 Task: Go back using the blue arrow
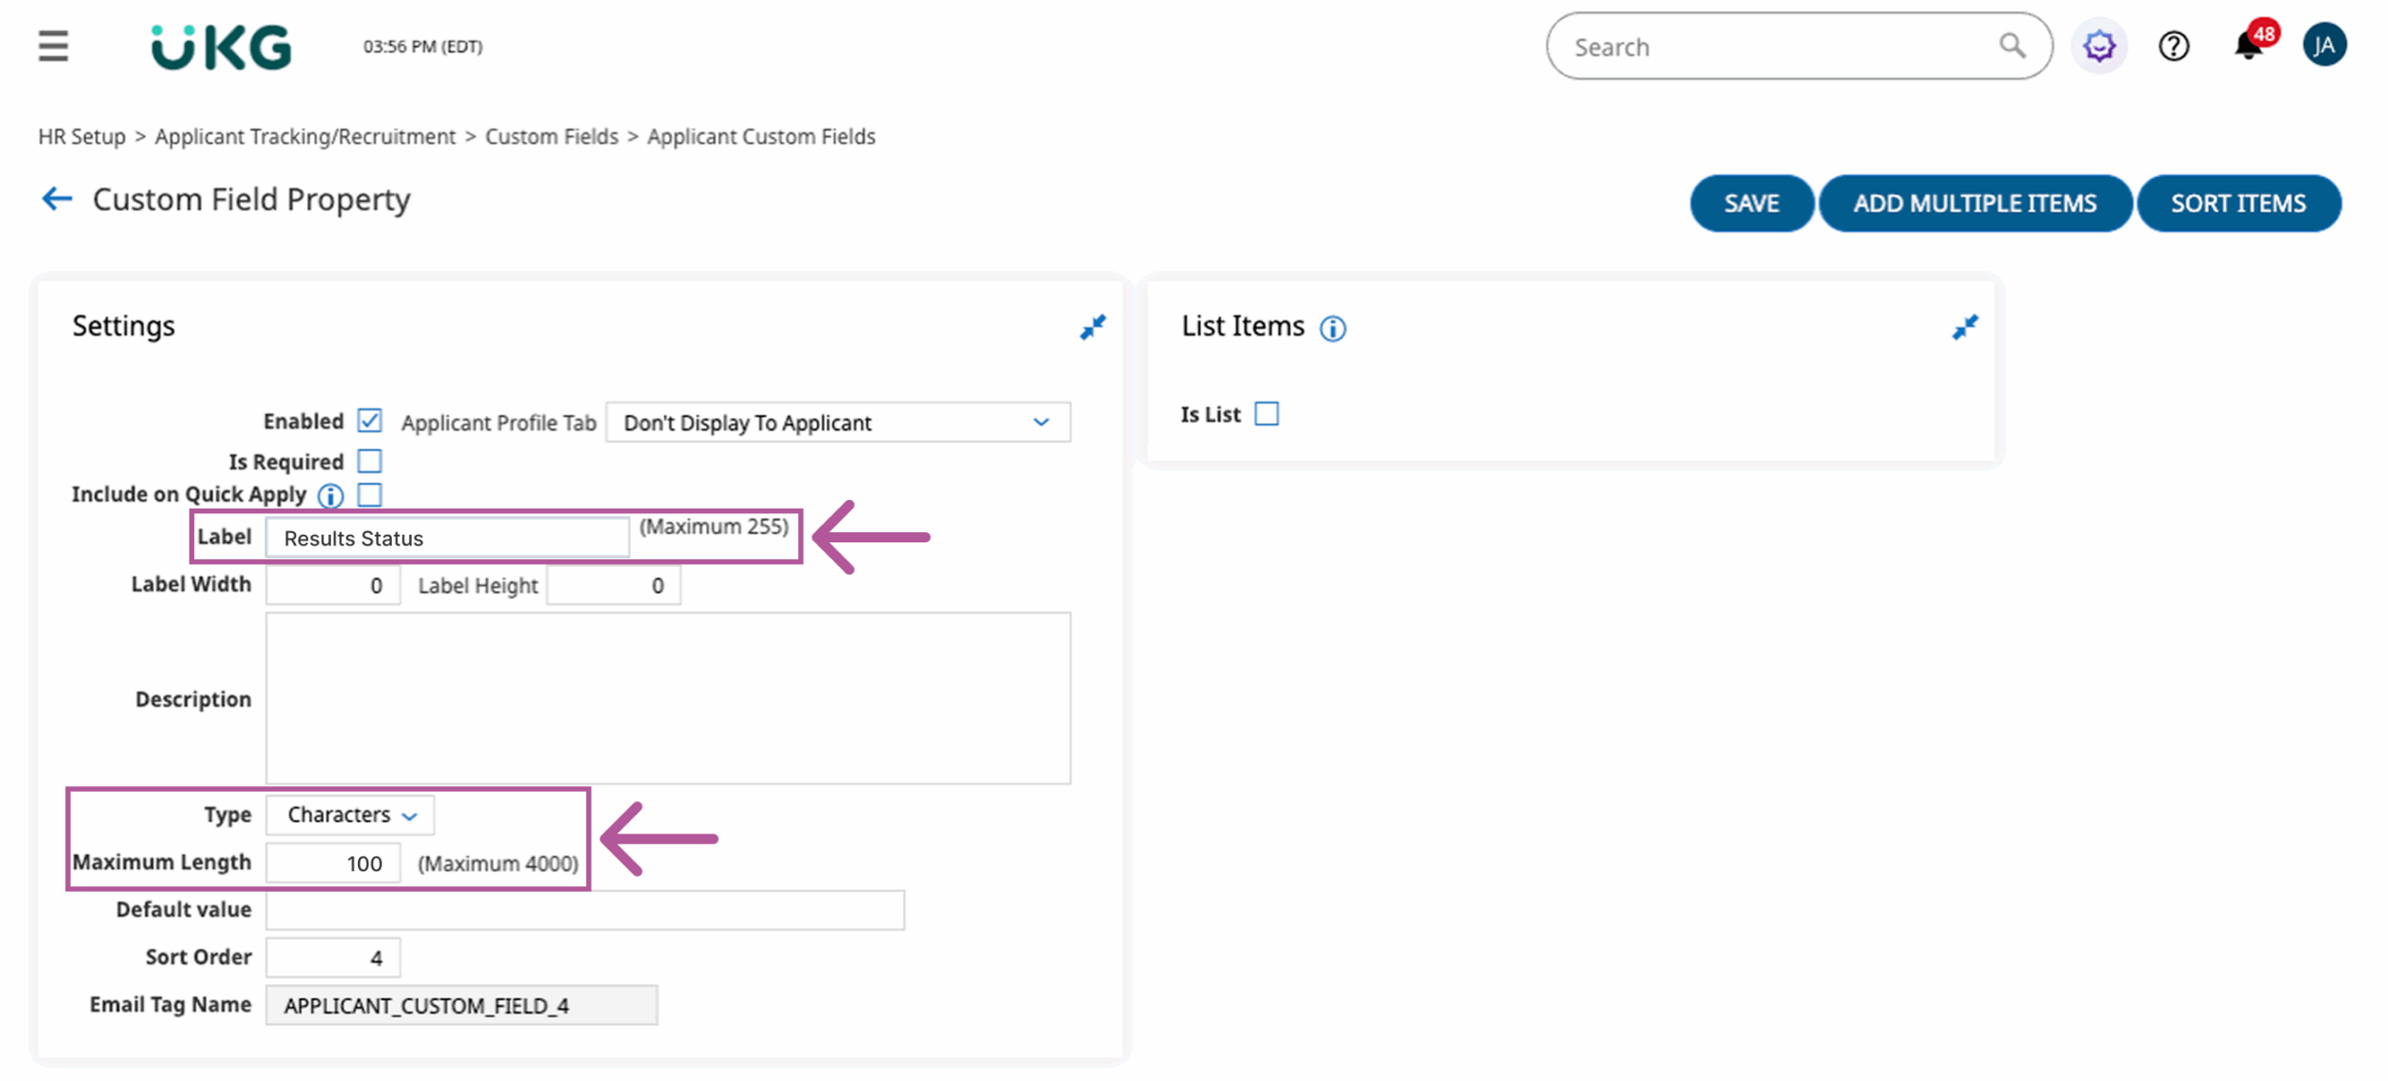[x=57, y=199]
